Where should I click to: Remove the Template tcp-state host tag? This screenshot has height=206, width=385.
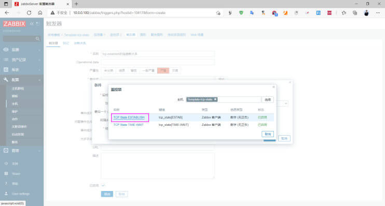(215, 99)
